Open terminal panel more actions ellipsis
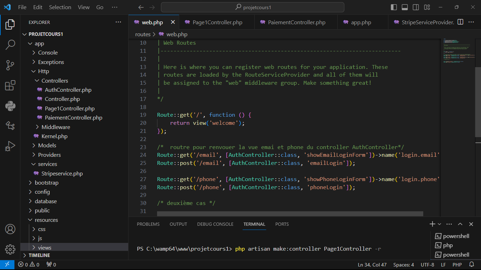Screen dimensions: 481x270 [449, 224]
